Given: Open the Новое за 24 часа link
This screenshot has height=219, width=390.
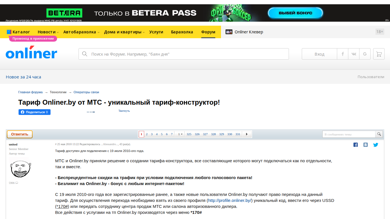Looking at the screenshot, I should tap(23, 77).
